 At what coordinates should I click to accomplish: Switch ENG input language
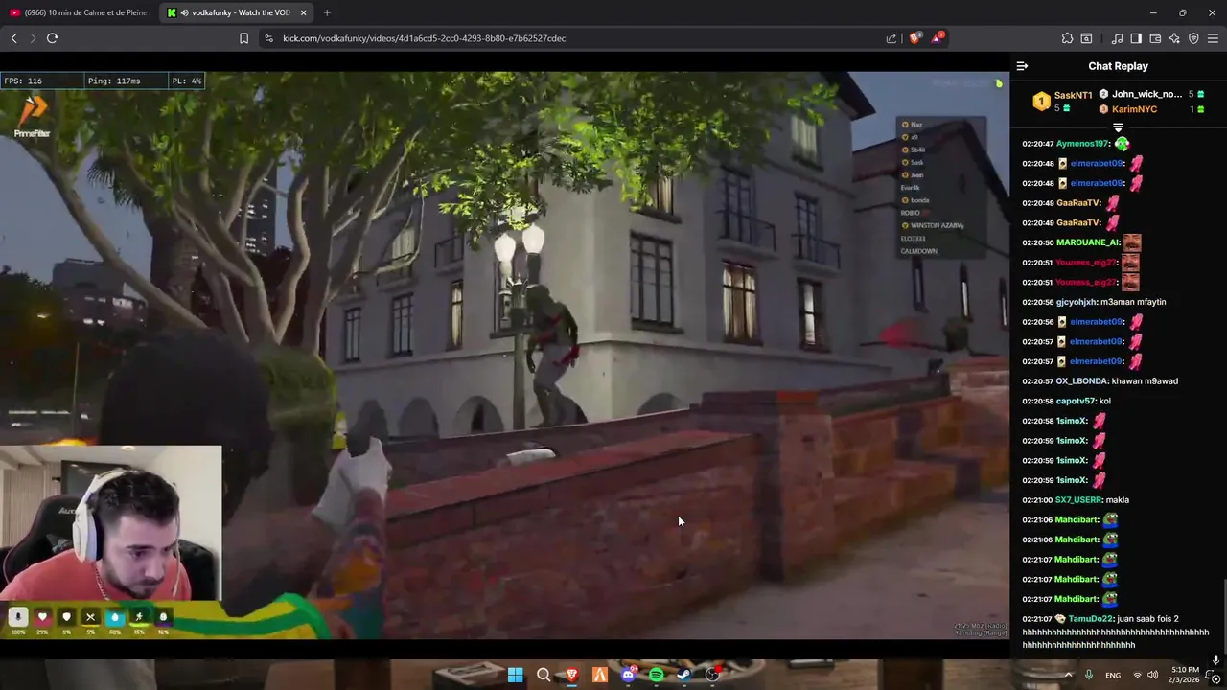point(1113,675)
